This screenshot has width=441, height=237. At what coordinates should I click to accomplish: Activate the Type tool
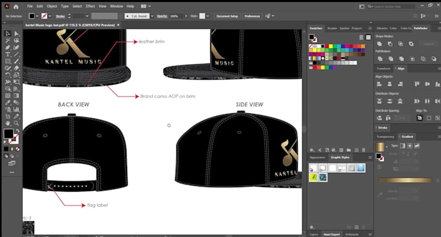click(x=8, y=54)
